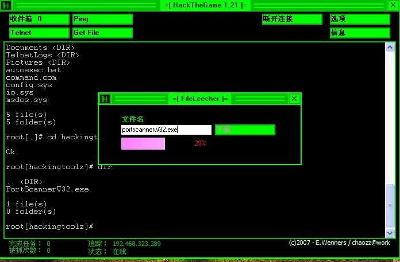Click autoexec.bat in the listing

[33, 70]
